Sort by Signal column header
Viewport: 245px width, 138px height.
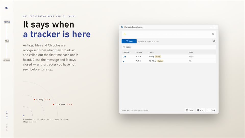[x=126, y=52]
